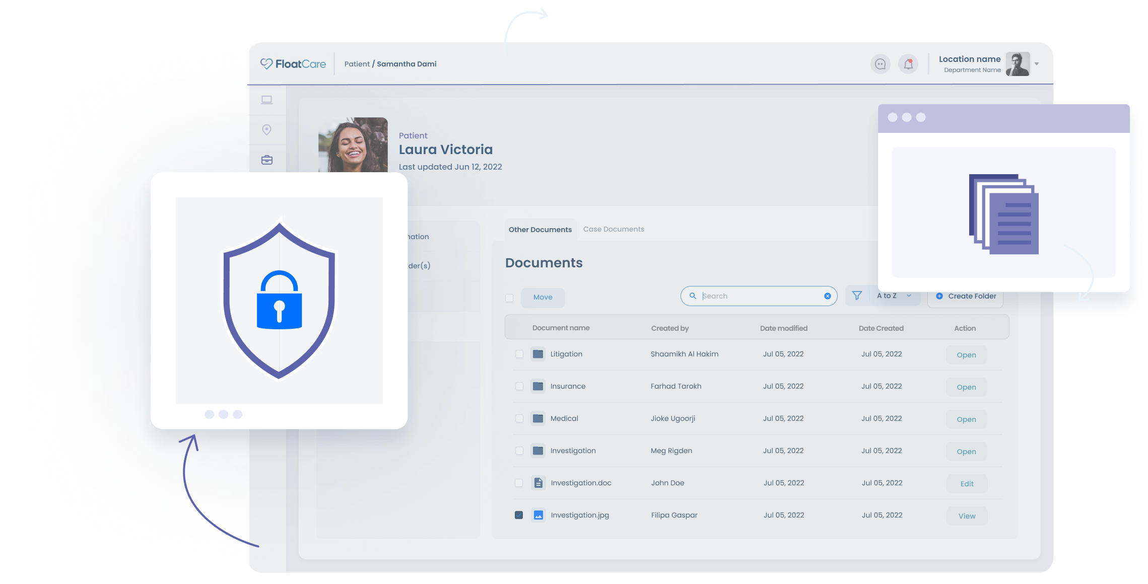1148x584 pixels.
Task: Click the Medical folder icon
Action: point(538,418)
